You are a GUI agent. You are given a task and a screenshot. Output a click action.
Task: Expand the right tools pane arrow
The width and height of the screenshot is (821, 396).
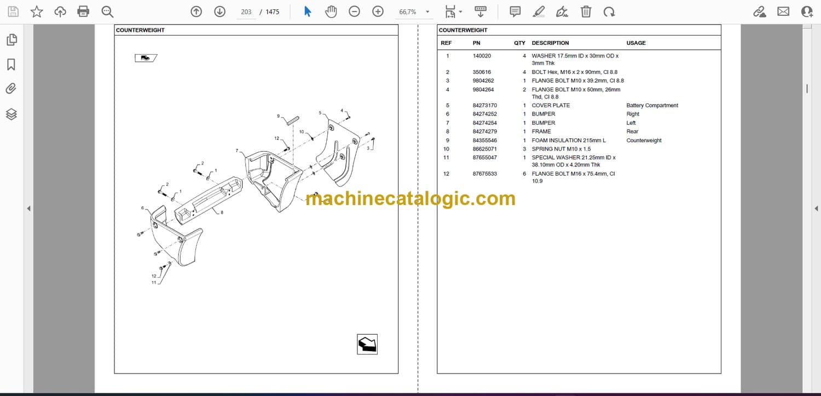(x=816, y=208)
